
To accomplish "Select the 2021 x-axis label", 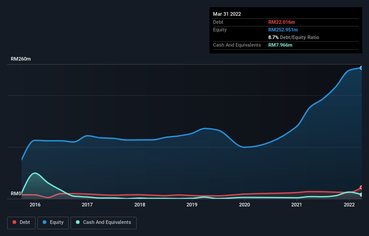I will (297, 205).
